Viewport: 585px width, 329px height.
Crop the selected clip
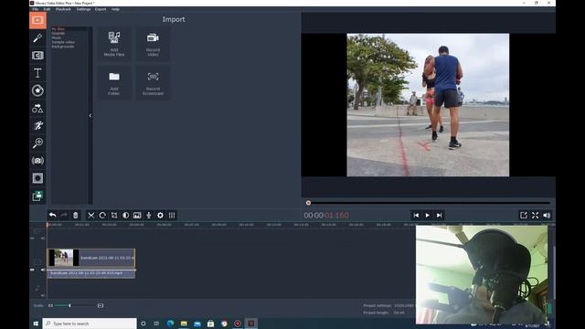[114, 216]
